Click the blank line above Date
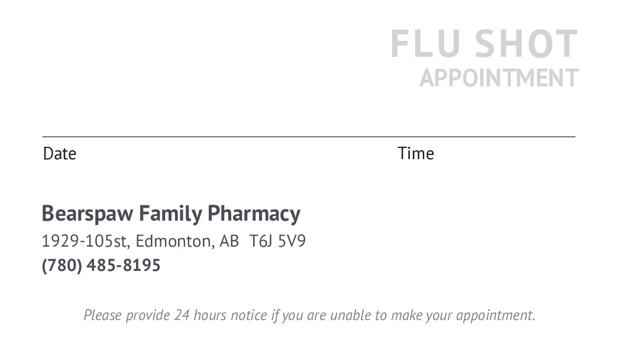Viewport: 618px width, 349px height. point(177,136)
